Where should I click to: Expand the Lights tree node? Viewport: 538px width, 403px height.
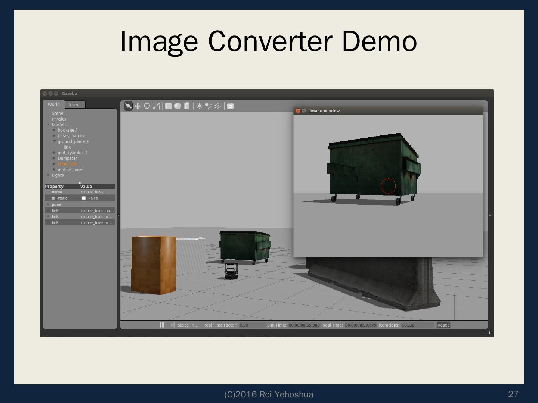[x=49, y=175]
